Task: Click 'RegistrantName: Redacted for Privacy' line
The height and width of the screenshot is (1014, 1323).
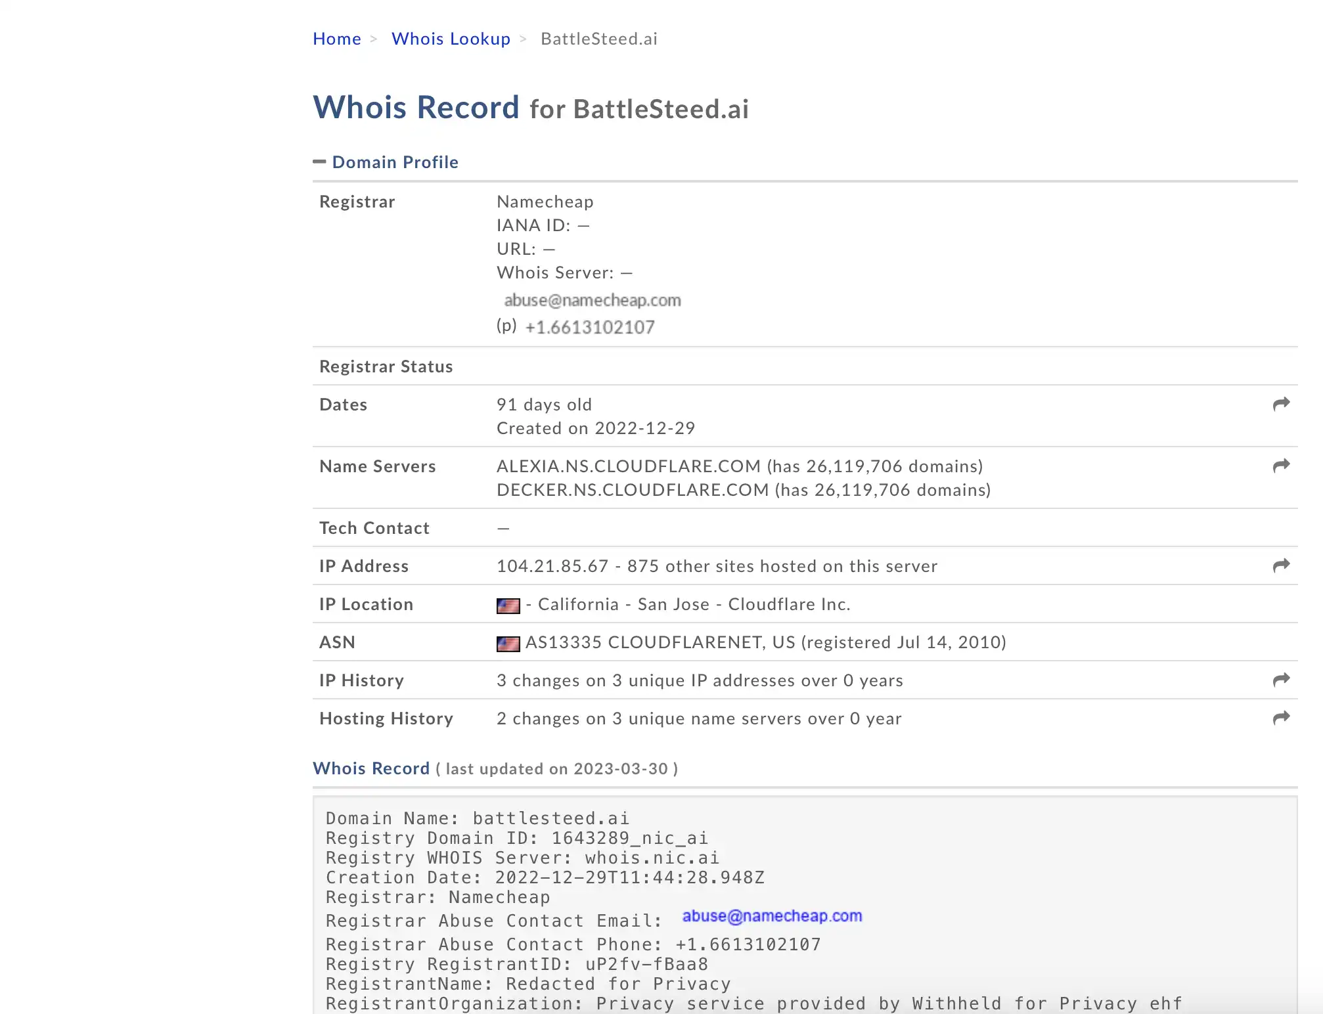Action: point(528,984)
